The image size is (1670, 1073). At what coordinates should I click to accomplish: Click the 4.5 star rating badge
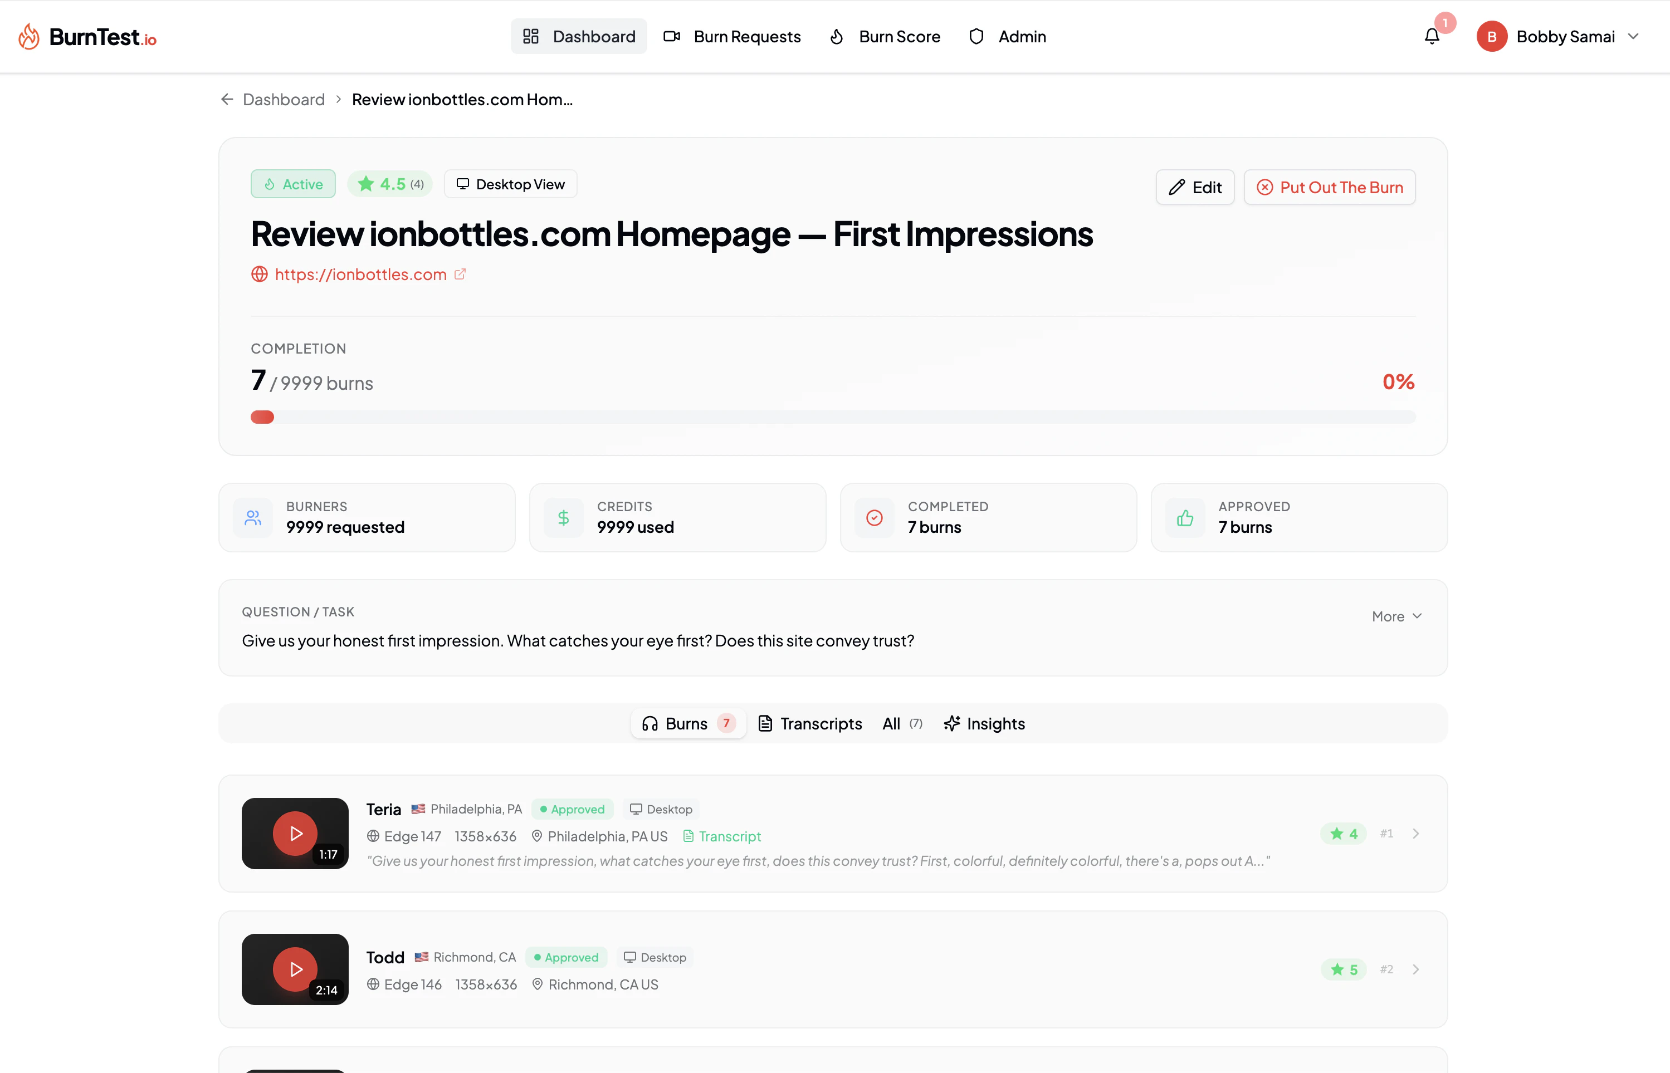389,184
